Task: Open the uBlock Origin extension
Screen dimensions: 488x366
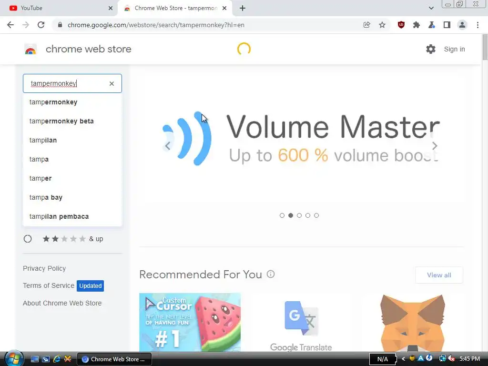Action: [x=401, y=25]
